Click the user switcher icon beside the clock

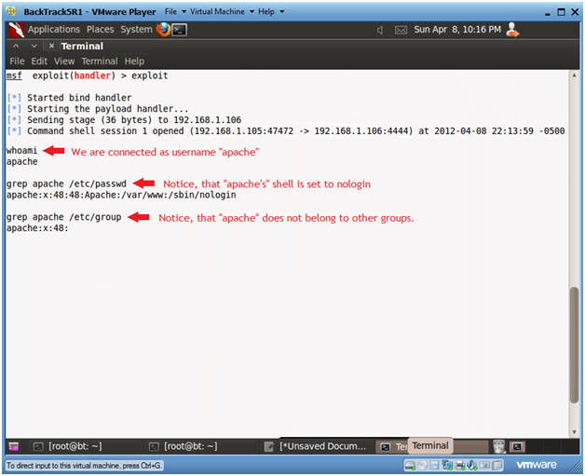point(512,30)
